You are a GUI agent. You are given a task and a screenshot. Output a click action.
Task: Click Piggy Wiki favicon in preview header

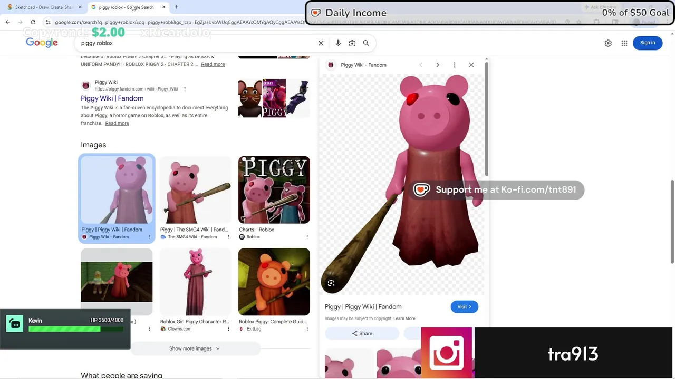pos(331,65)
